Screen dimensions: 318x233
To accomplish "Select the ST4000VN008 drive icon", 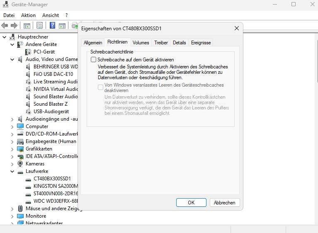I will [x=28, y=194].
